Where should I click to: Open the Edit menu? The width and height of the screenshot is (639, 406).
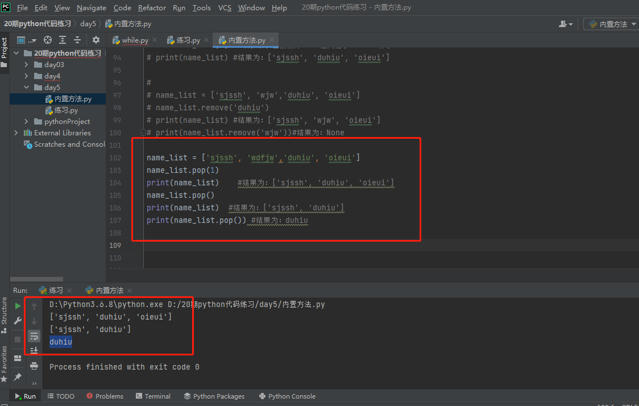[41, 8]
